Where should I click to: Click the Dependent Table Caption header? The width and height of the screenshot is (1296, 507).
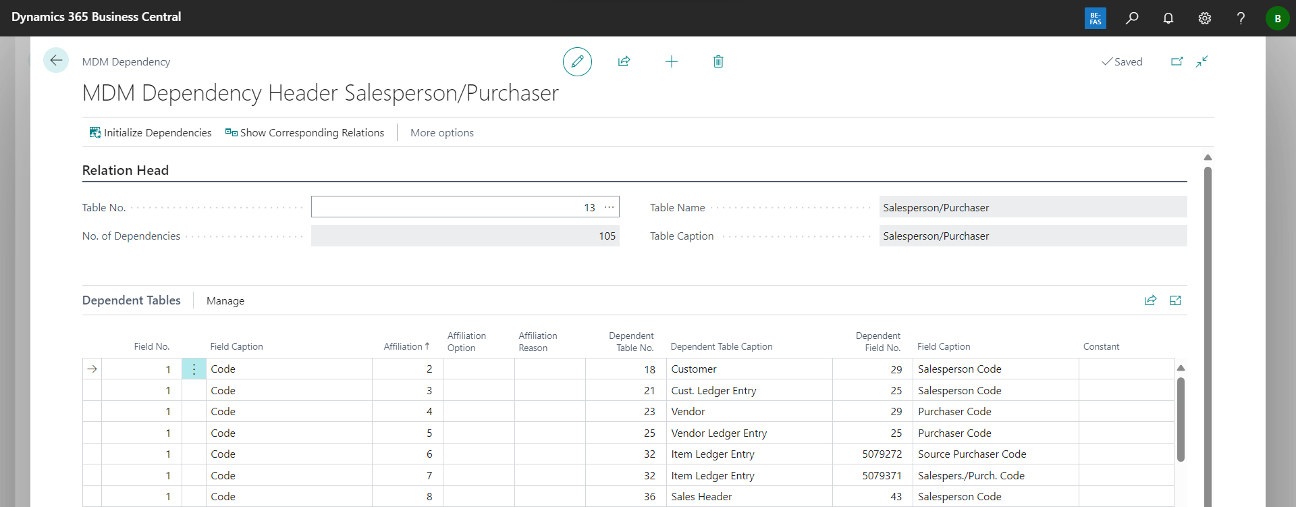click(722, 346)
